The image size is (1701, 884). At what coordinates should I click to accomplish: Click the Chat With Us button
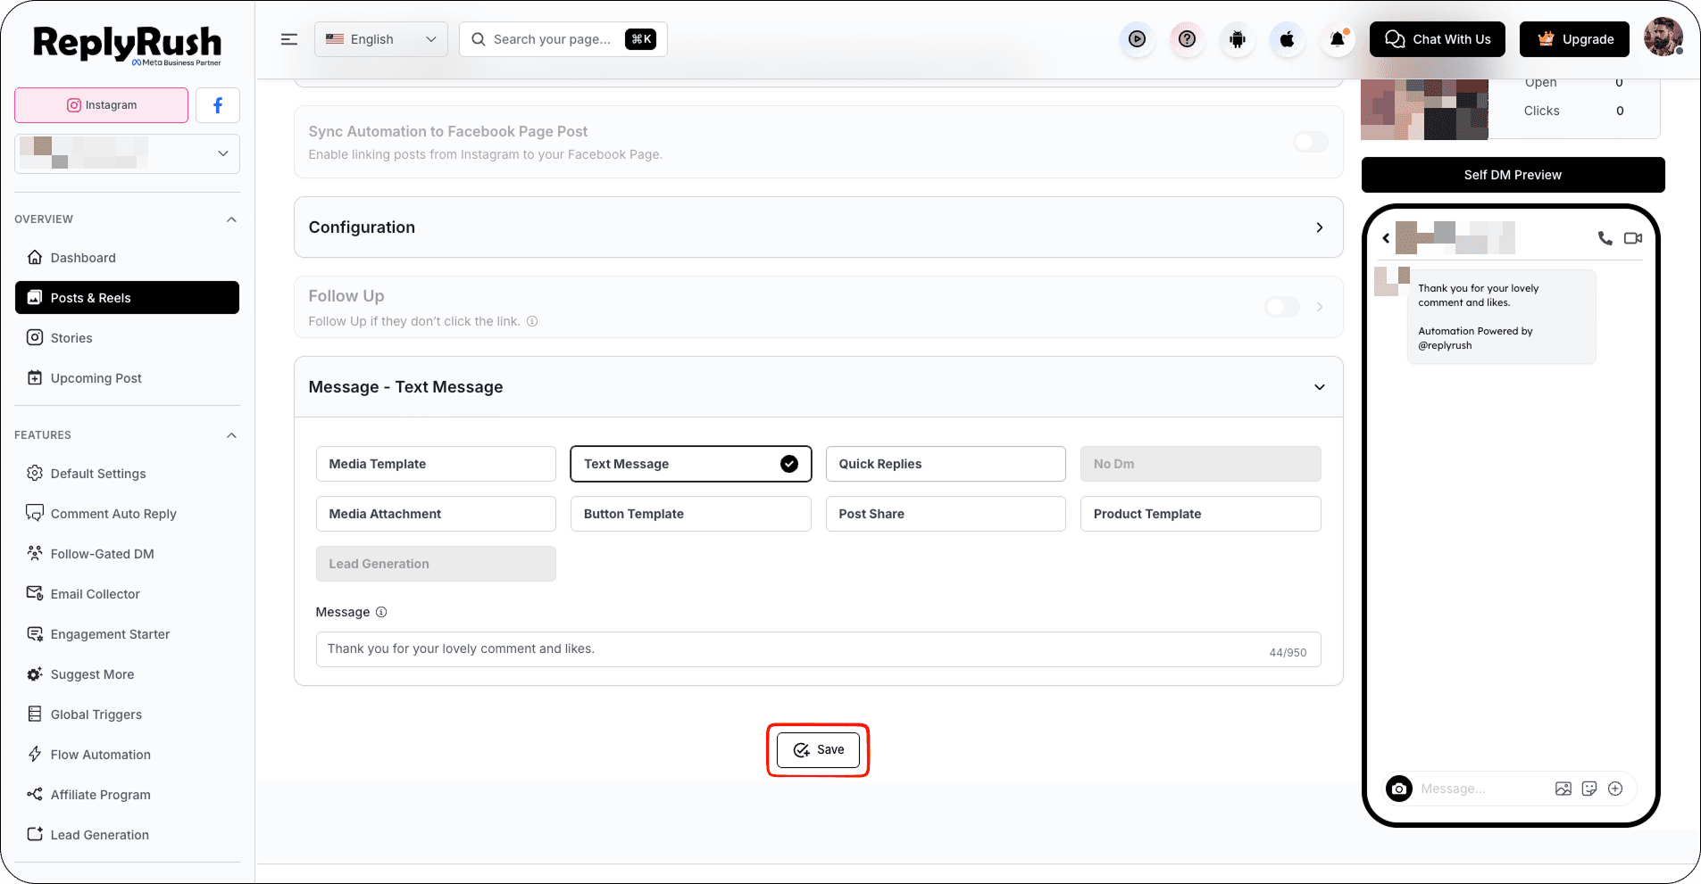1438,39
